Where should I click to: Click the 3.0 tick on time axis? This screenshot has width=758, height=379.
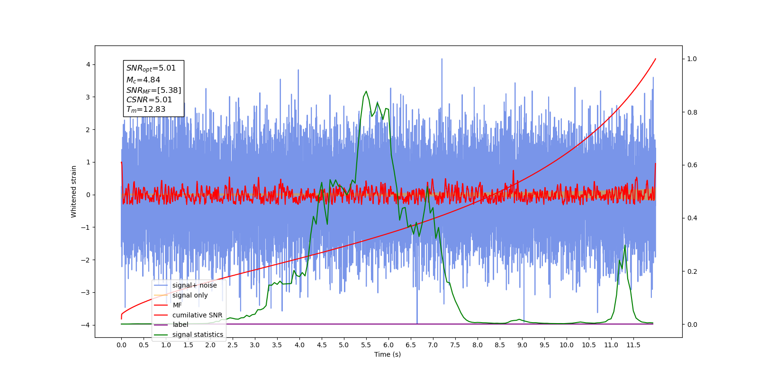tap(255, 345)
